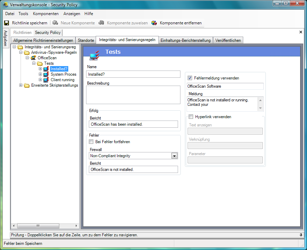The image size is (307, 250).
Task: Select Client running tree item
Action: (x=62, y=80)
